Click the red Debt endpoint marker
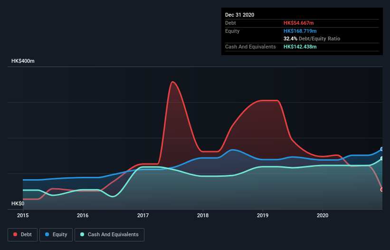Screen dimensions: 390x250 (x=382, y=190)
